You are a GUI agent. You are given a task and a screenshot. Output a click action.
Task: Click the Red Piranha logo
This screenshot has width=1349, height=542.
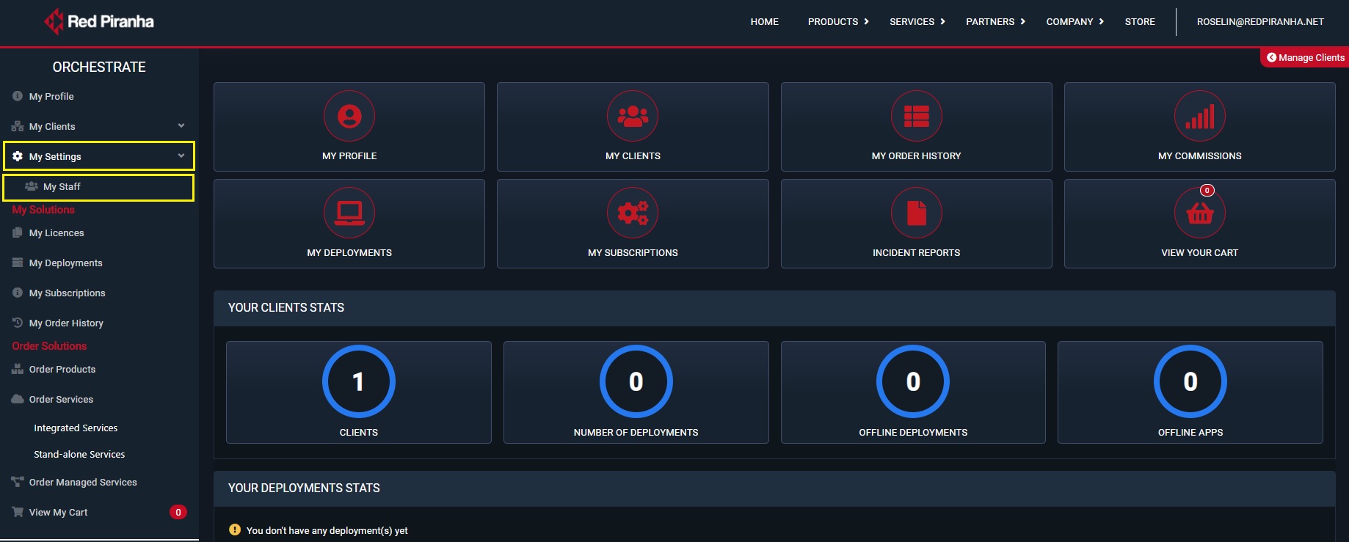pyautogui.click(x=99, y=21)
